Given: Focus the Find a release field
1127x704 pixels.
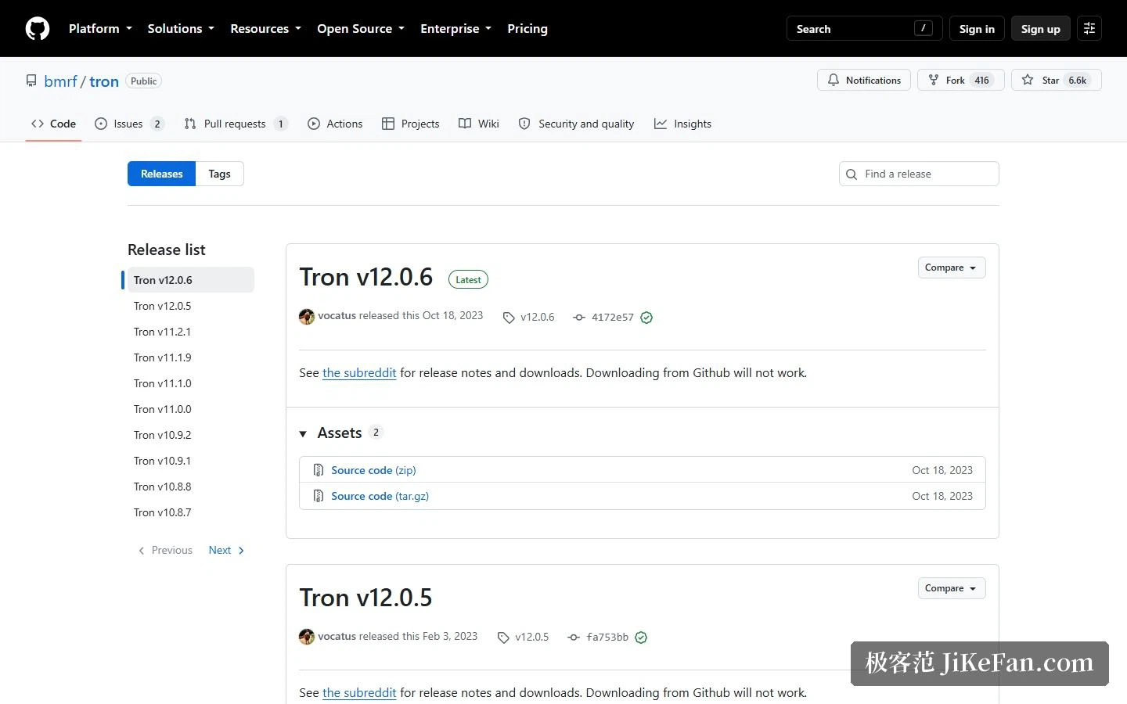Looking at the screenshot, I should (x=919, y=174).
